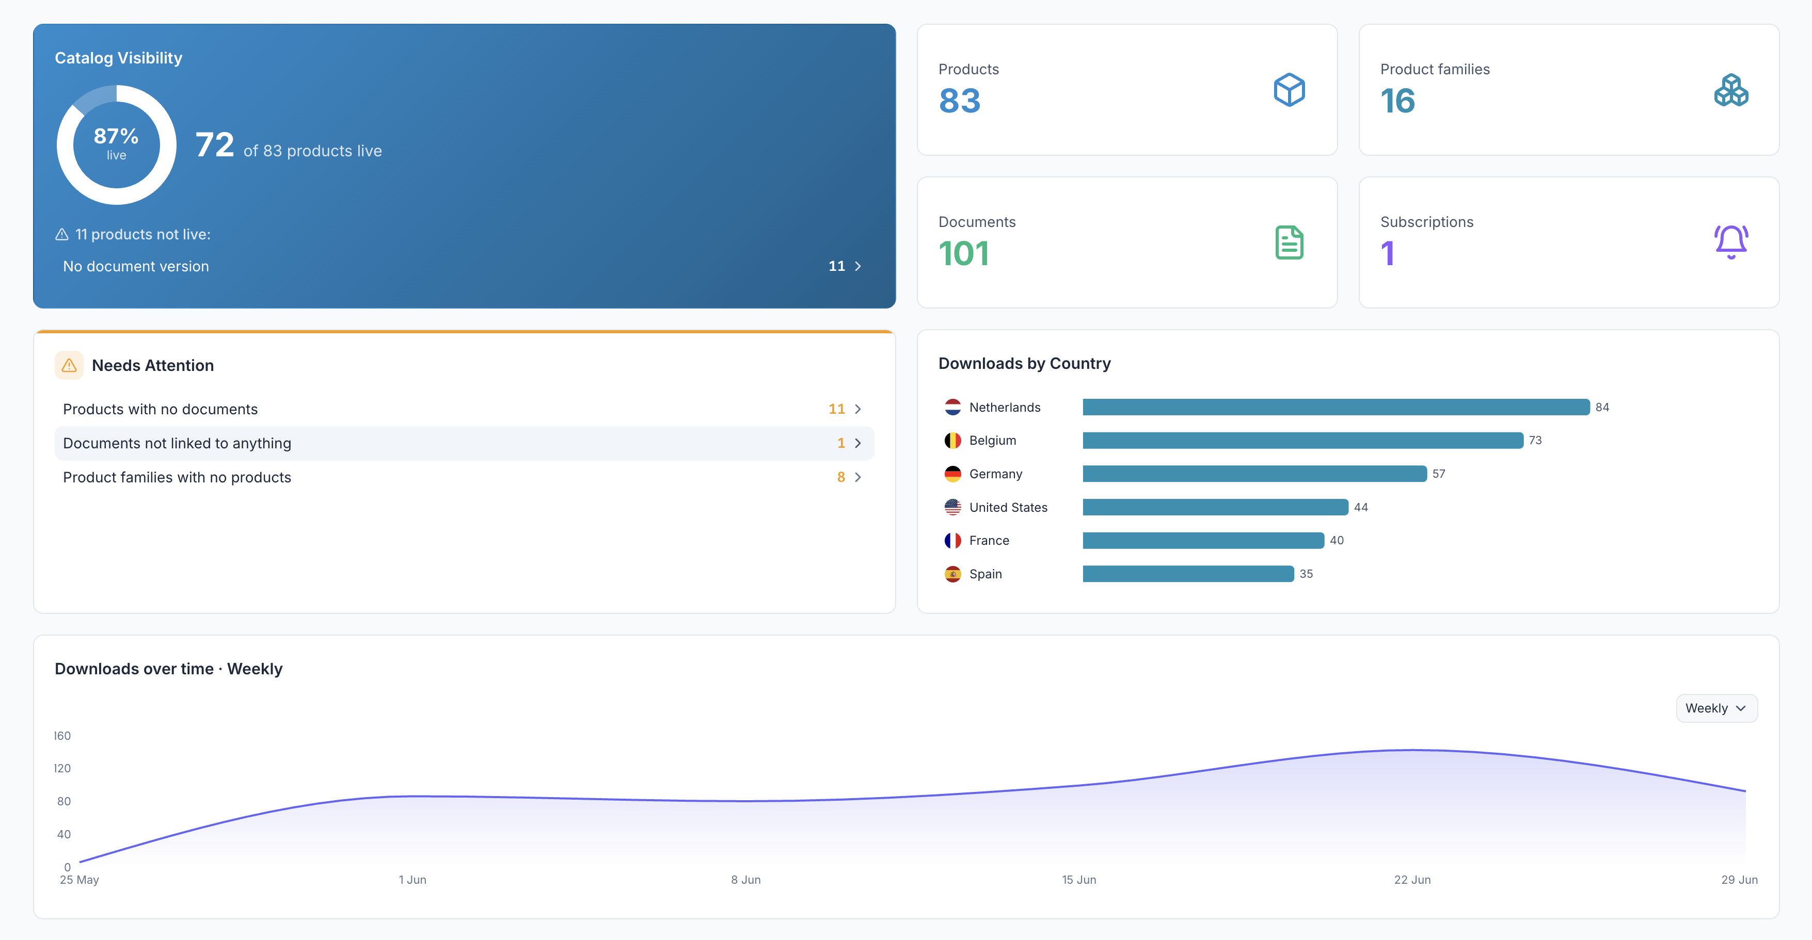The image size is (1812, 940).
Task: Click the Catalog Visibility heading
Action: [118, 58]
